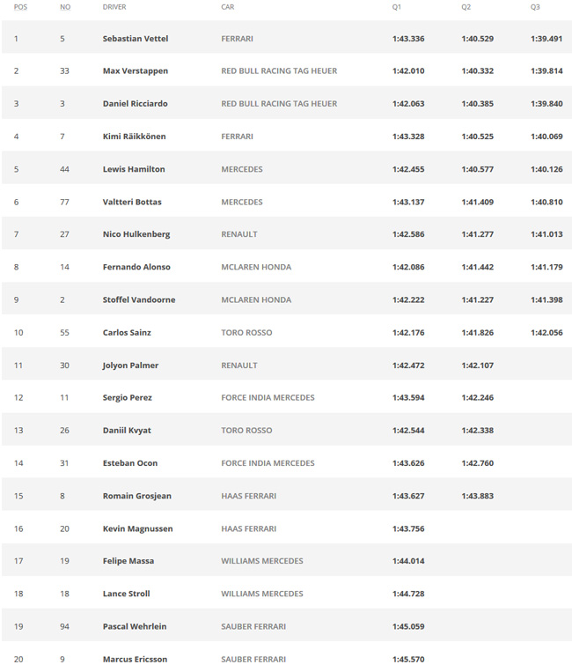Open Max Verstappen driver link
The width and height of the screenshot is (572, 672).
(x=136, y=71)
